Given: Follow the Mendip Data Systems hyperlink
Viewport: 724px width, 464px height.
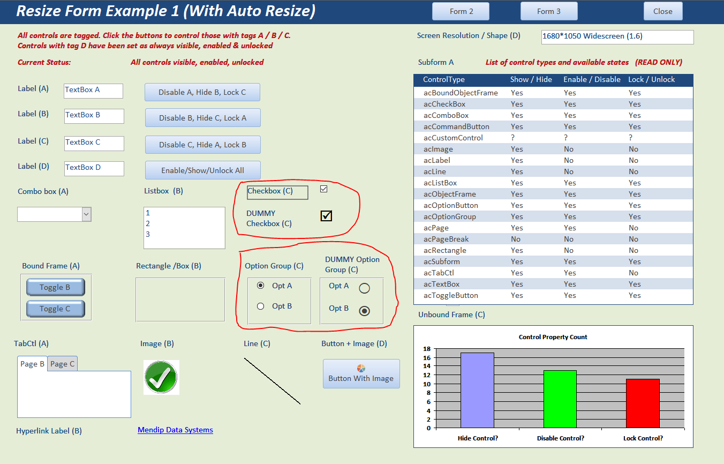Looking at the screenshot, I should pos(175,430).
